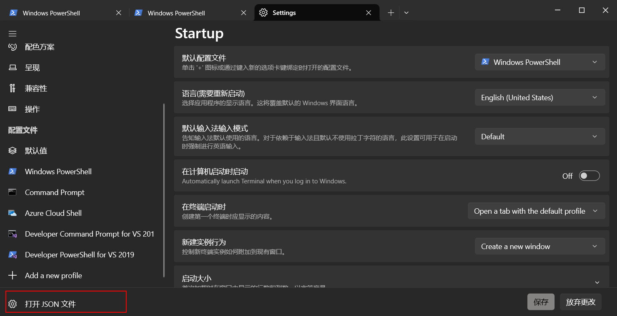
Task: Click the Command Prompt profile icon
Action: 12,192
